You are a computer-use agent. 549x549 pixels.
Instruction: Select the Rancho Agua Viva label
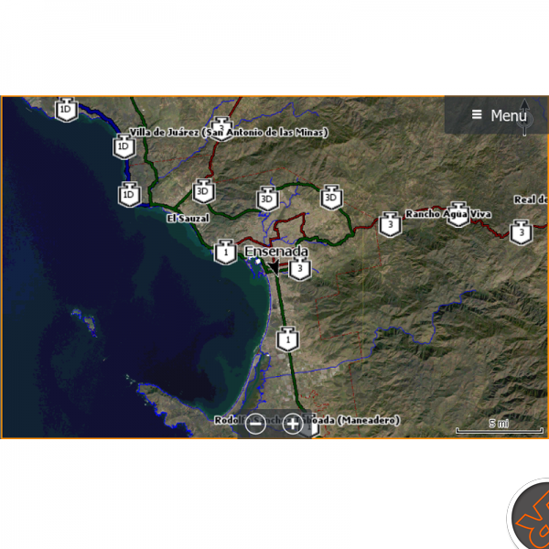[447, 214]
